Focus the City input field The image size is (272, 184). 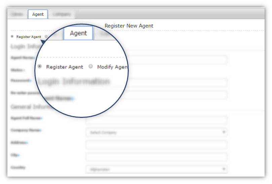(156, 157)
